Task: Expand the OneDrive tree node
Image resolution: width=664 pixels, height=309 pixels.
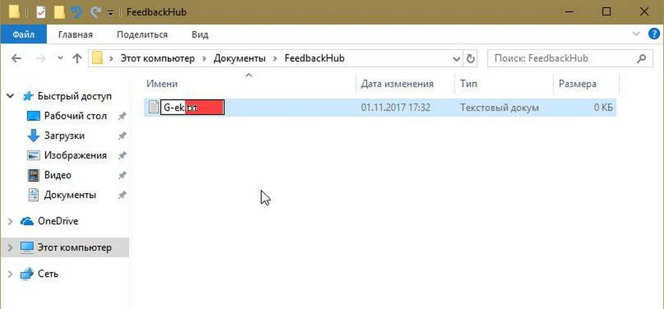Action: point(10,221)
